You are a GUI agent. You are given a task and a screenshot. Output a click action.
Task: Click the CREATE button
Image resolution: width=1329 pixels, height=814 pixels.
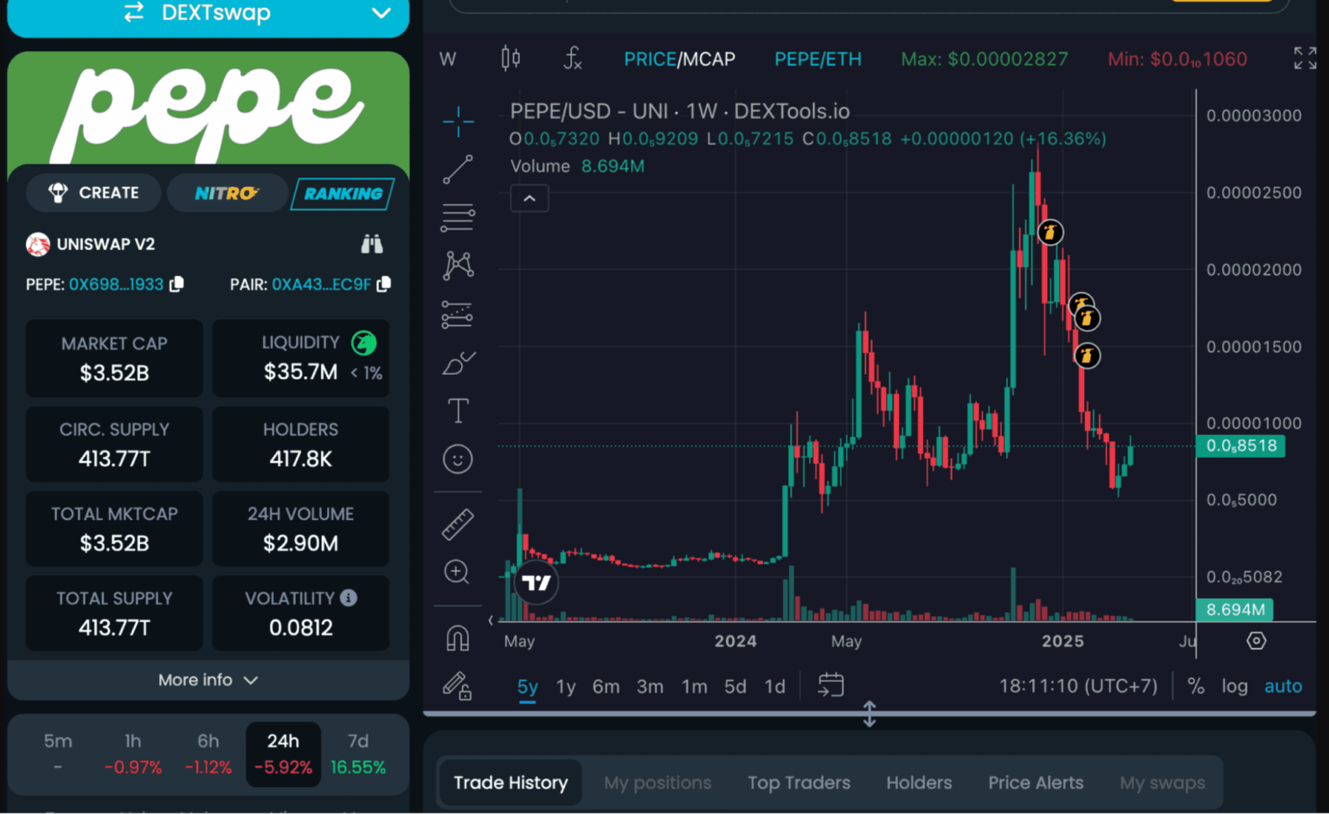93,193
